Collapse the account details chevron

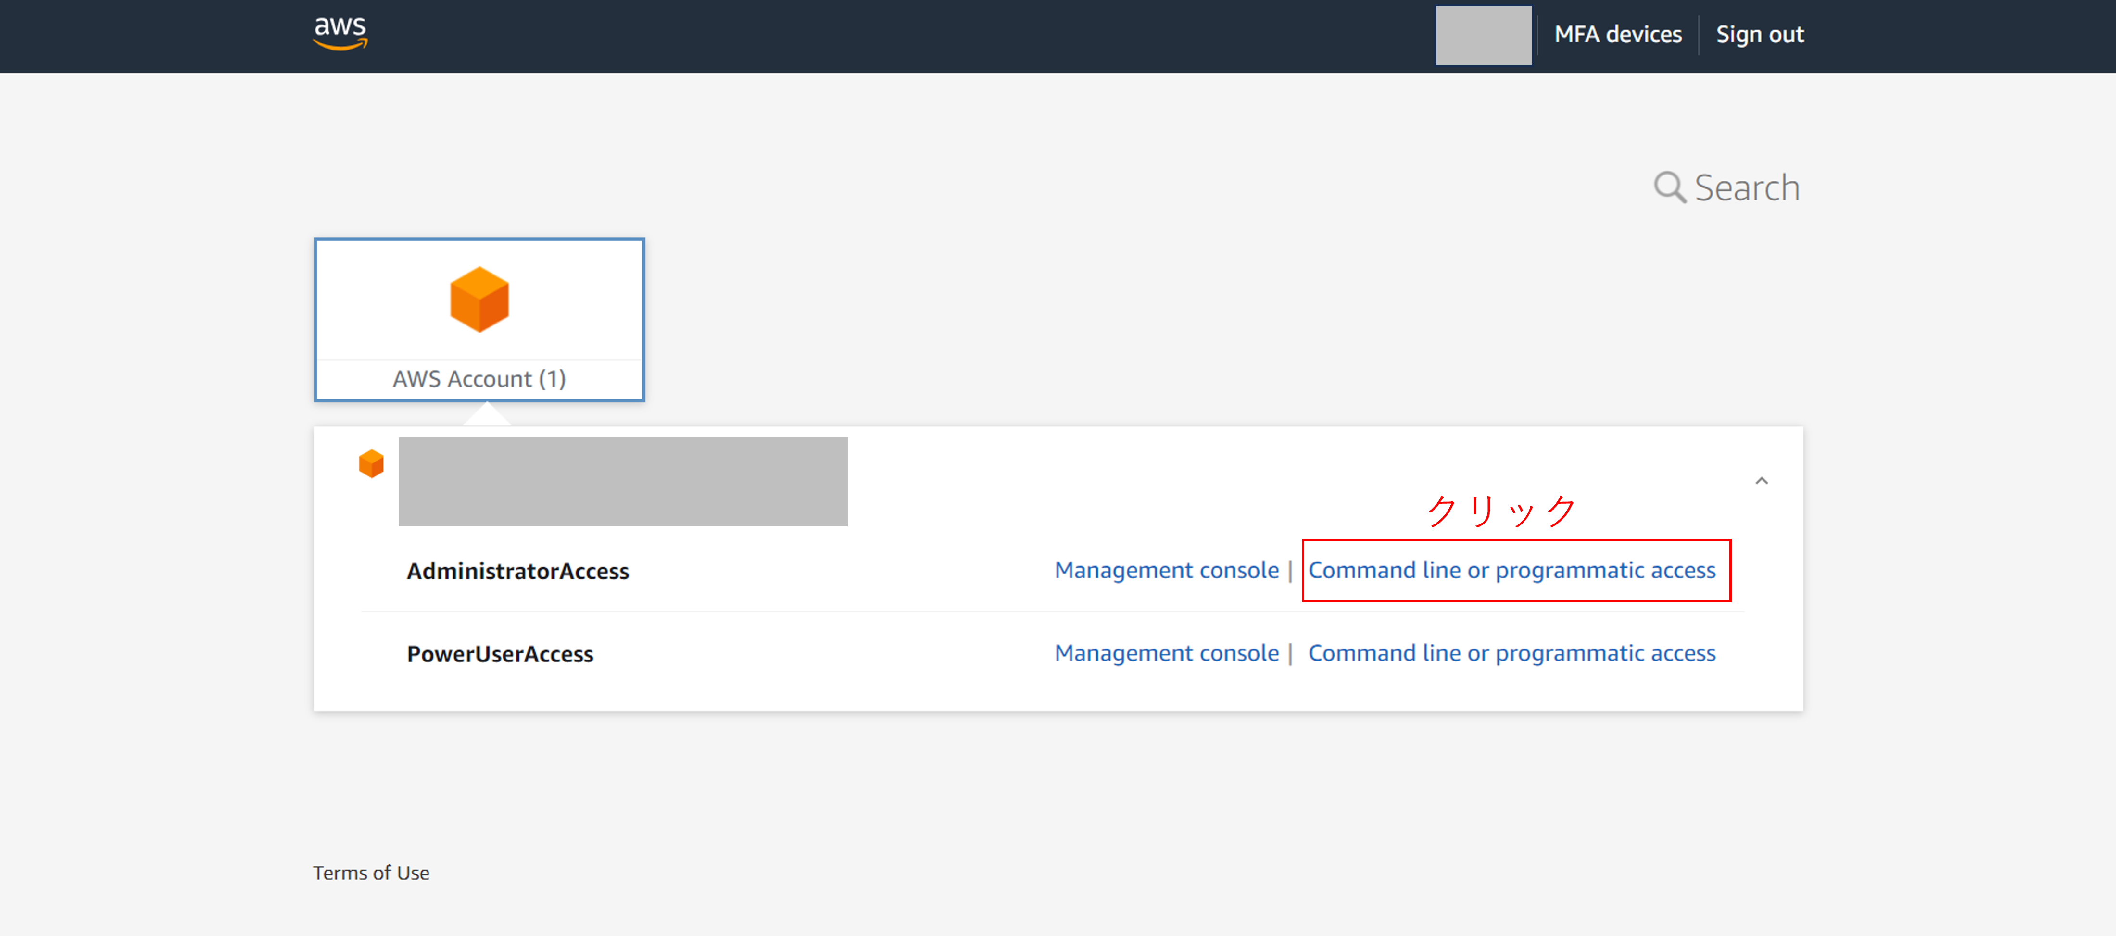click(1761, 481)
